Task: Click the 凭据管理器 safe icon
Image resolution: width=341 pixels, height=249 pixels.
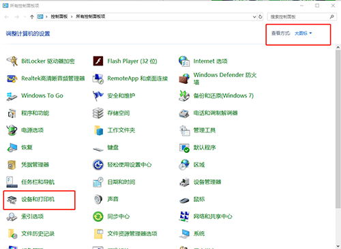Action: click(x=12, y=165)
